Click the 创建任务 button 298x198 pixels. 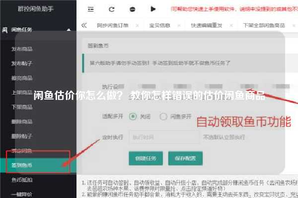tap(146, 158)
